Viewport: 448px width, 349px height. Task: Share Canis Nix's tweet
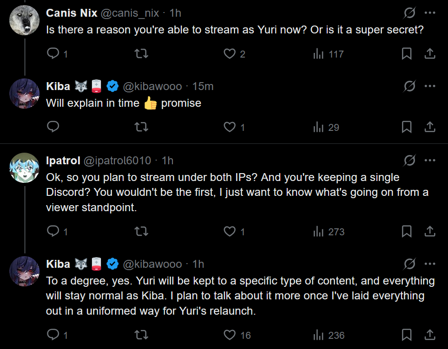pos(430,54)
